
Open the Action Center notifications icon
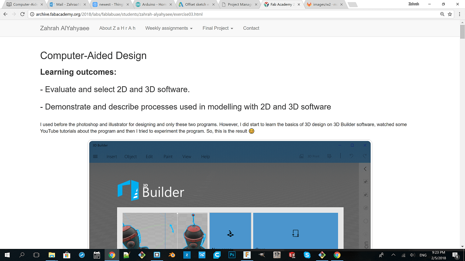456,255
